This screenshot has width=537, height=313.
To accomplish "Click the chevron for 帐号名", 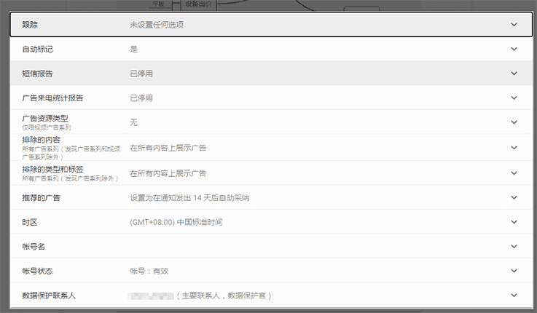I will (x=514, y=247).
